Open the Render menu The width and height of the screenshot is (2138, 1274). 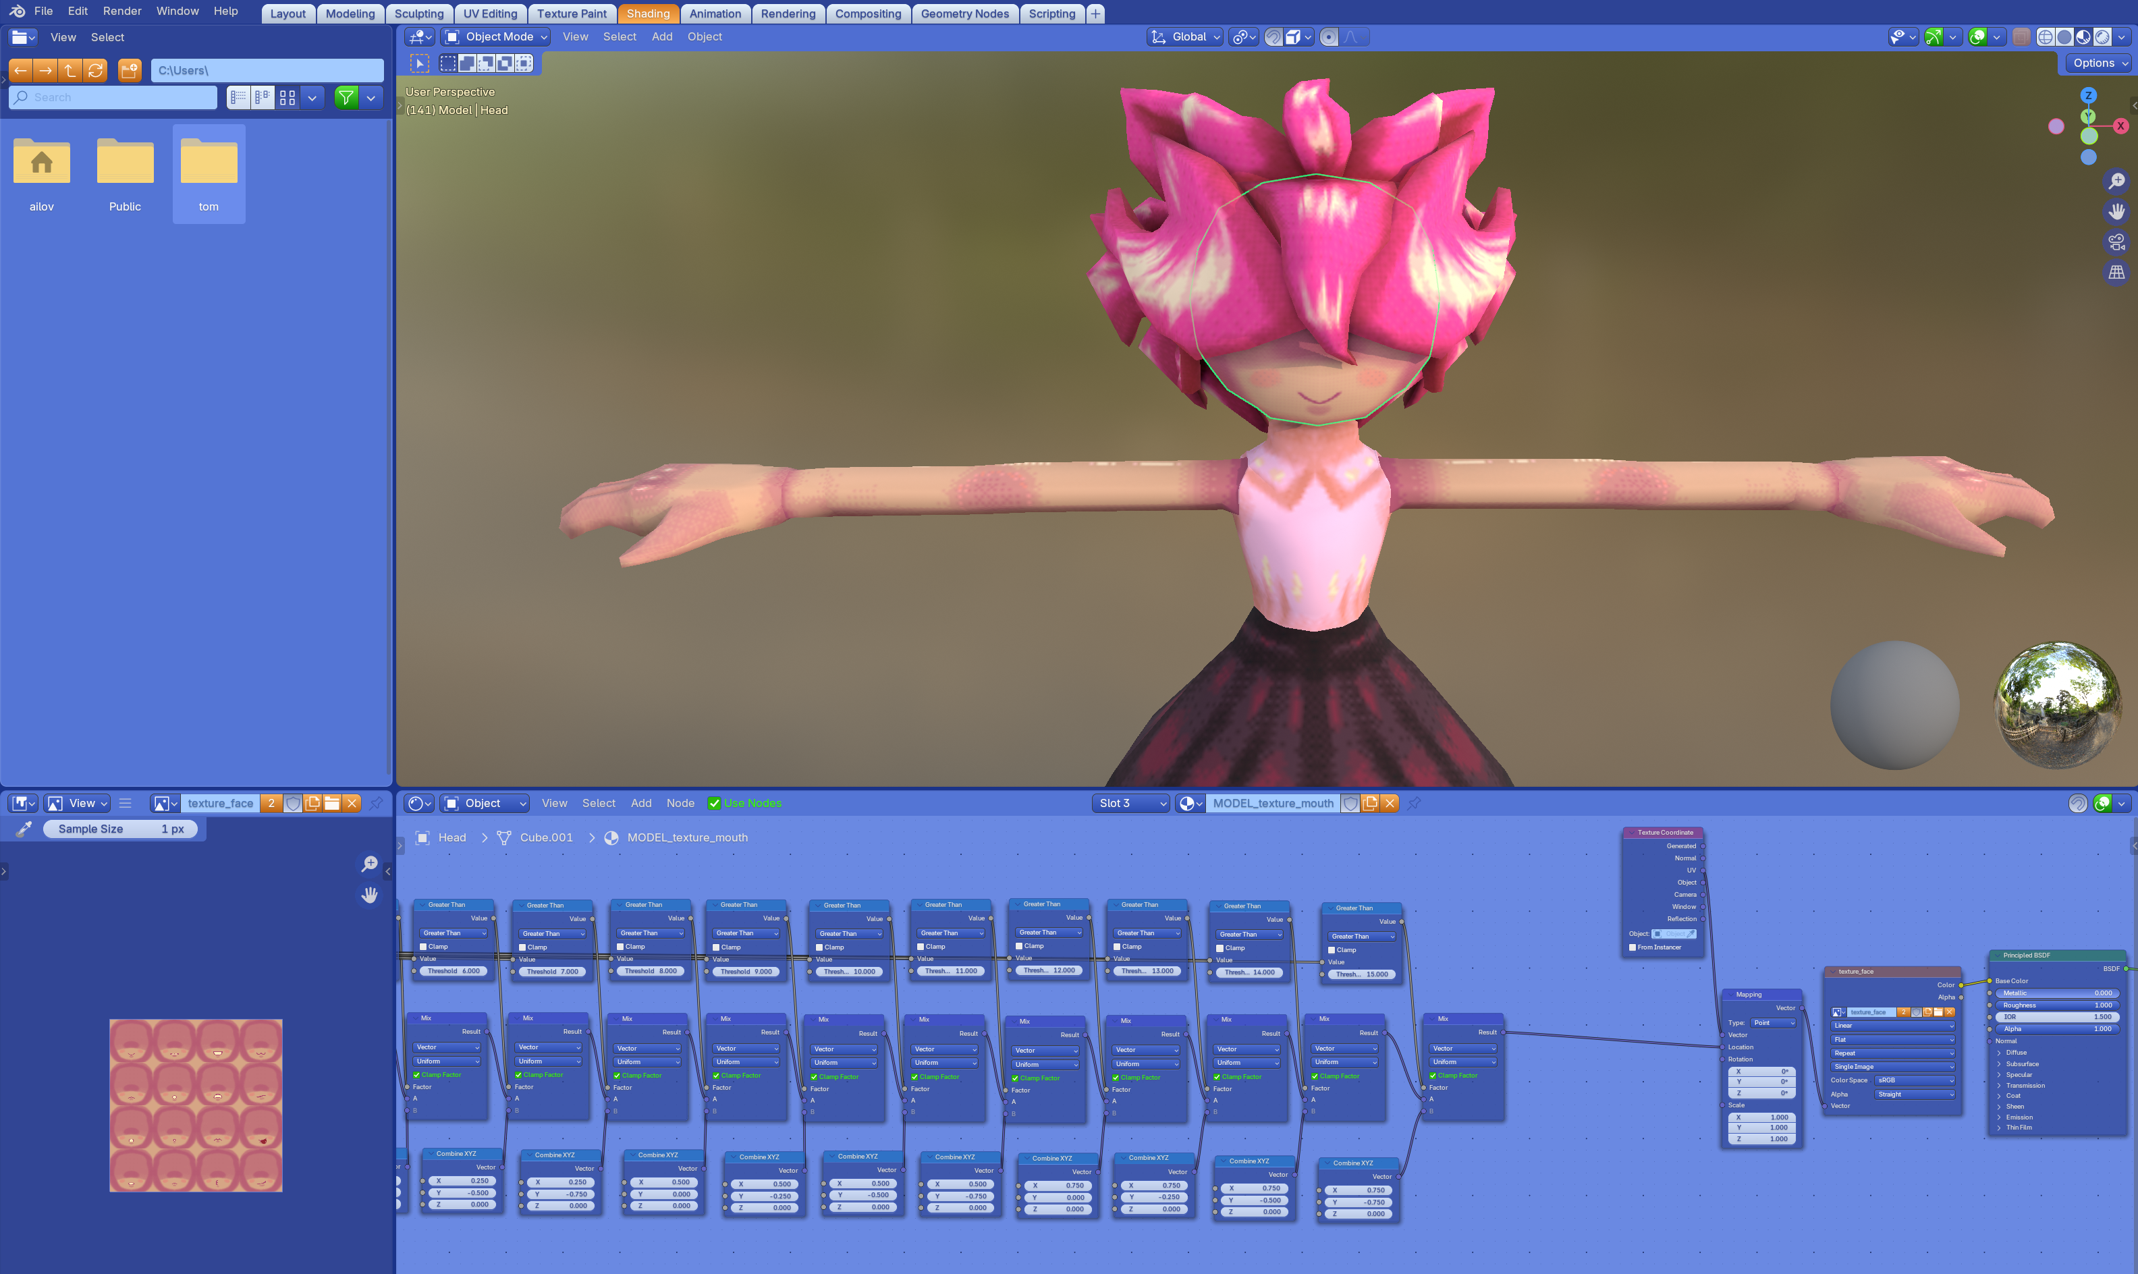pos(122,11)
